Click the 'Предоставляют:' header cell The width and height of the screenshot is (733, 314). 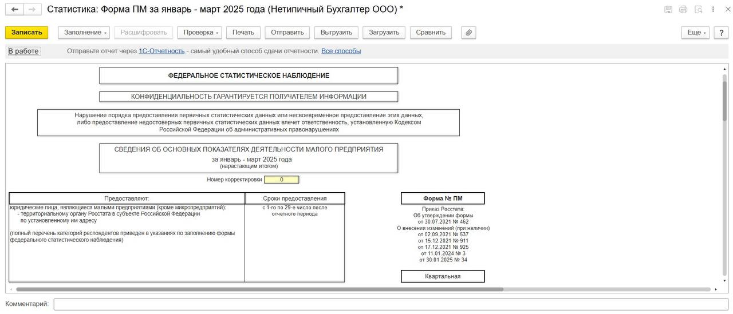click(x=127, y=198)
